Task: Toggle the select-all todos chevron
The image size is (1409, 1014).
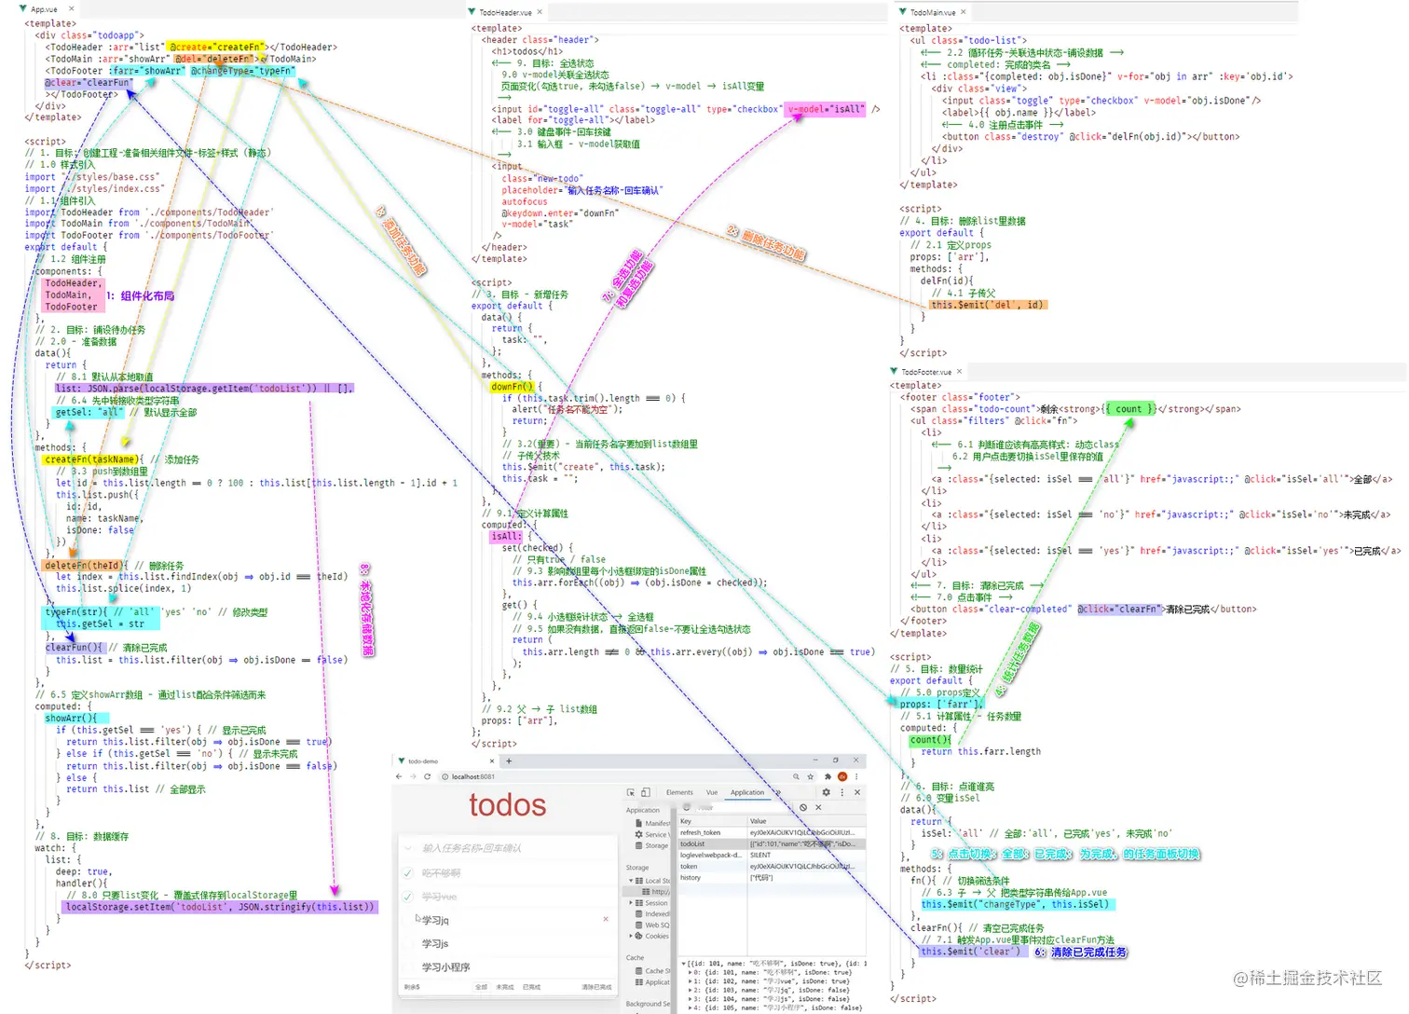Action: click(408, 848)
